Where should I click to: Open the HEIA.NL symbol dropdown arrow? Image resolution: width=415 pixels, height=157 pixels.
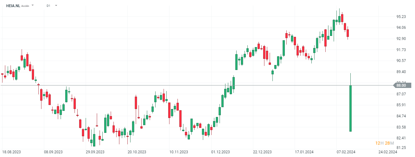[33, 6]
